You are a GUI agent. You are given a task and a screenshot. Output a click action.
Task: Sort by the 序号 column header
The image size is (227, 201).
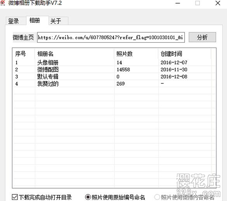[x=24, y=54]
